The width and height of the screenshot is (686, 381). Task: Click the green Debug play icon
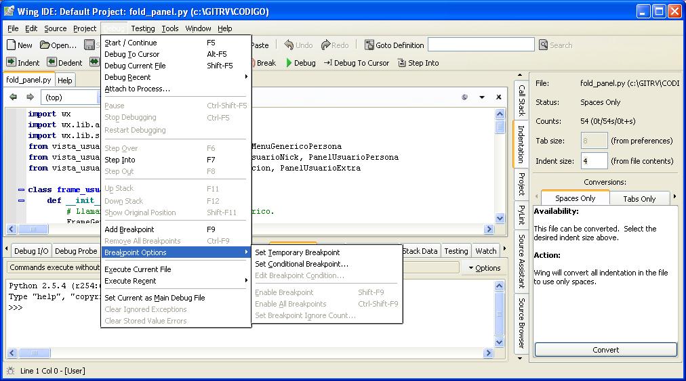tap(289, 63)
